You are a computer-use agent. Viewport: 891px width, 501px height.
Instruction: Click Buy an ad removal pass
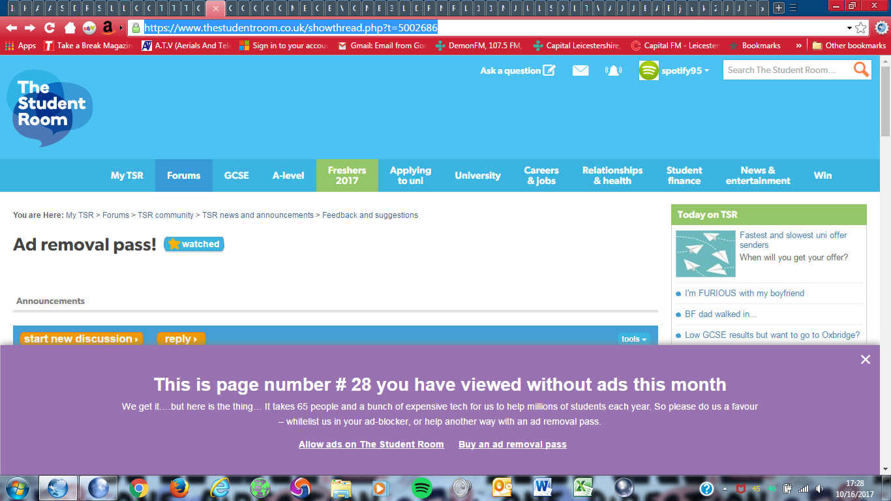pyautogui.click(x=512, y=444)
